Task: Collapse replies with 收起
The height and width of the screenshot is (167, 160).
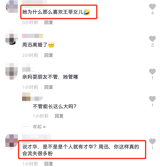Action: click(39, 127)
